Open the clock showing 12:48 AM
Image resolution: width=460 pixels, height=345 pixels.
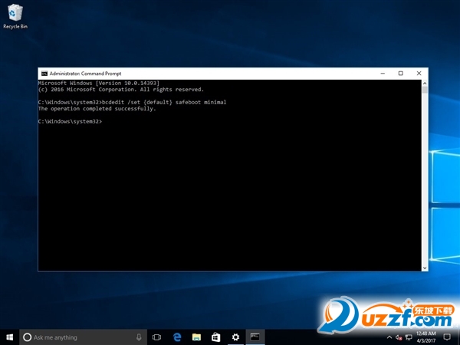click(426, 337)
